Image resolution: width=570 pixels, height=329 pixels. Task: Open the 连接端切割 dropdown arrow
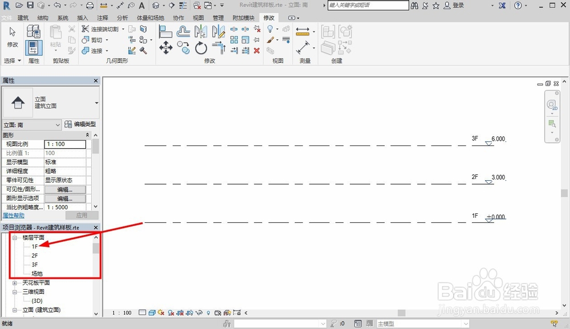click(x=123, y=29)
